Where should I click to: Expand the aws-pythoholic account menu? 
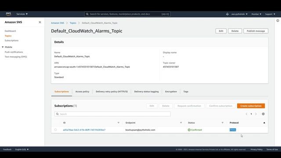(x=239, y=14)
